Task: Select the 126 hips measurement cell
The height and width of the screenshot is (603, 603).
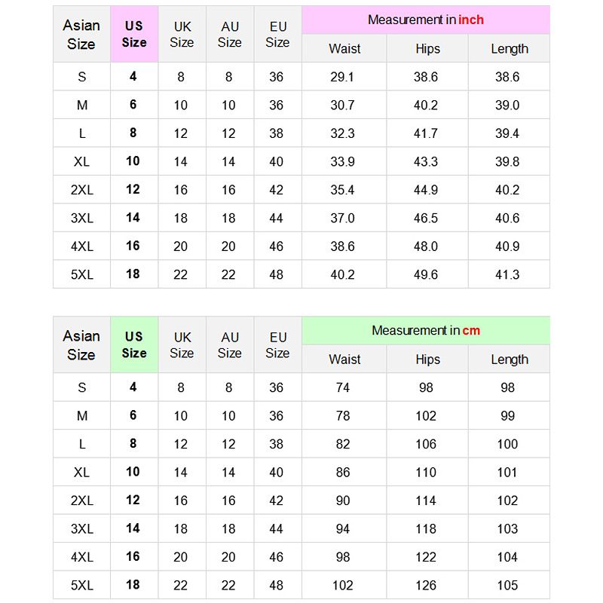Action: click(x=426, y=585)
